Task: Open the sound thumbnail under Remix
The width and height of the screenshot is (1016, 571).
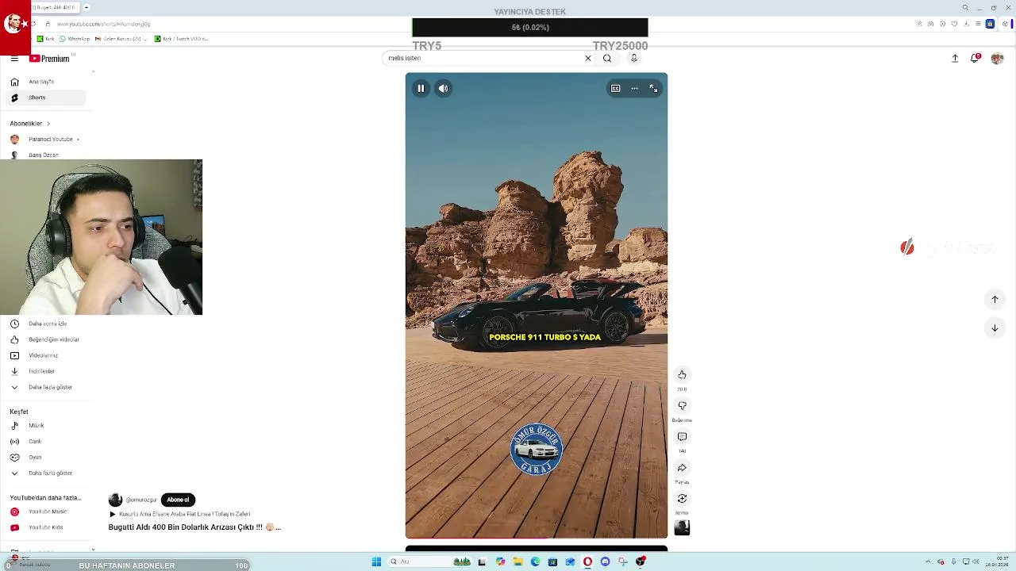Action: [x=682, y=528]
